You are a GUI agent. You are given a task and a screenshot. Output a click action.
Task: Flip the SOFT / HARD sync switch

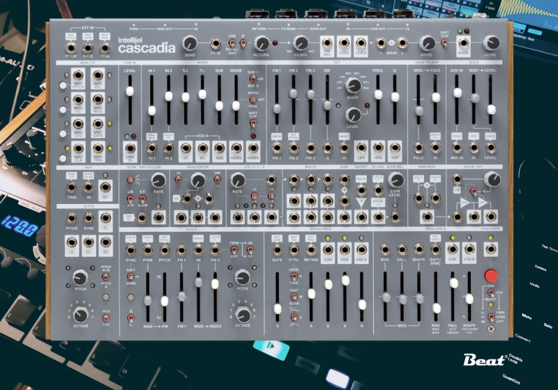pos(130,276)
